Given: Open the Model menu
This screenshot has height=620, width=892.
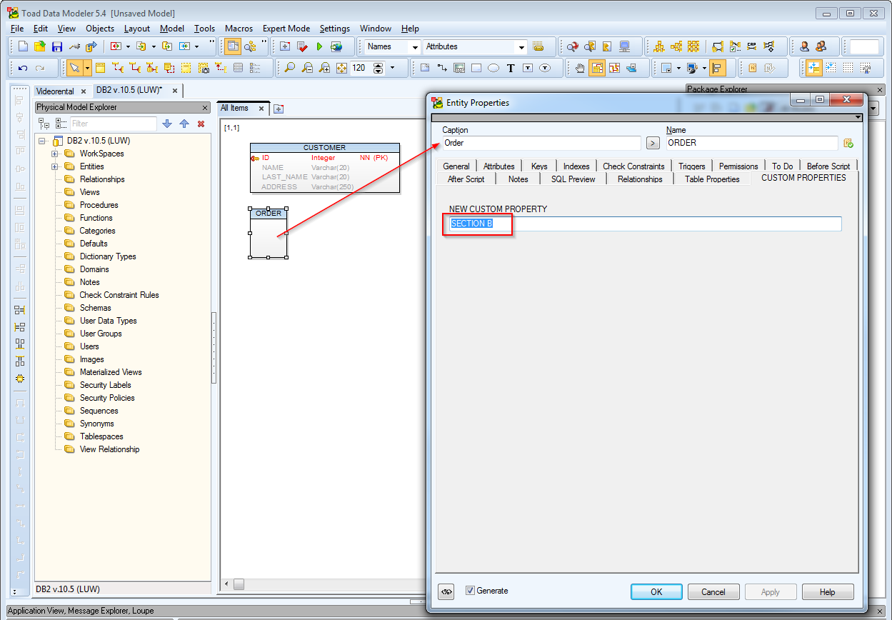Looking at the screenshot, I should 172,29.
